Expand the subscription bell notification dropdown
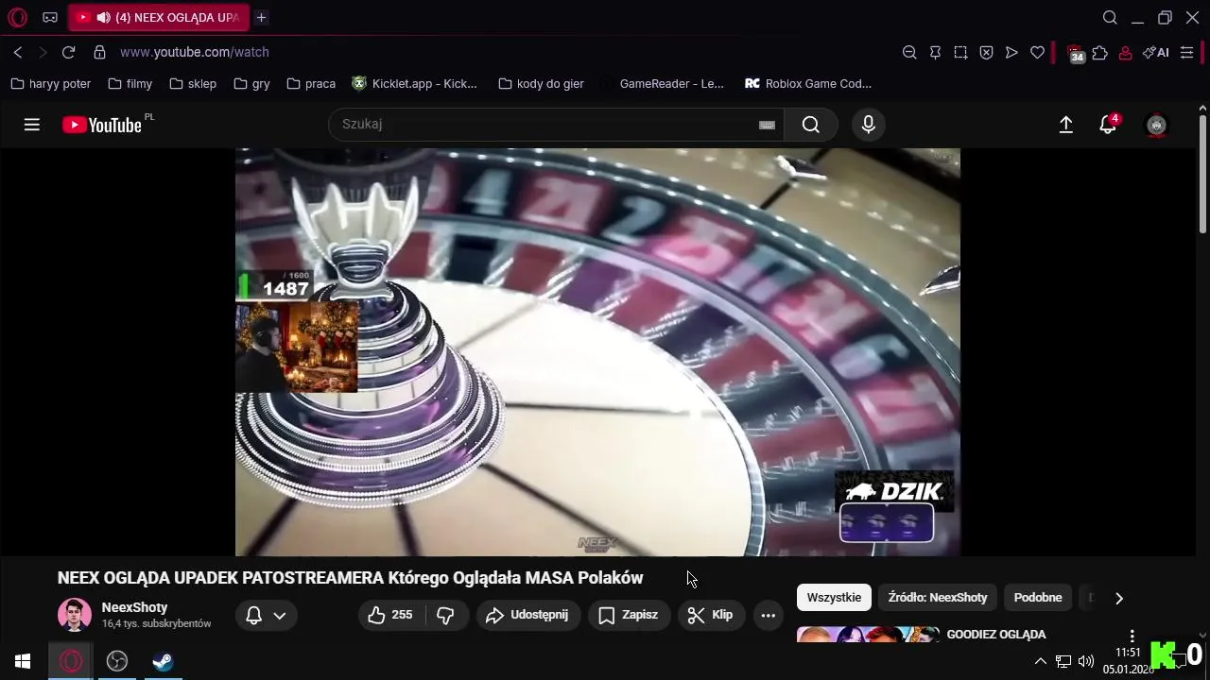Viewport: 1210px width, 680px height. (x=266, y=615)
